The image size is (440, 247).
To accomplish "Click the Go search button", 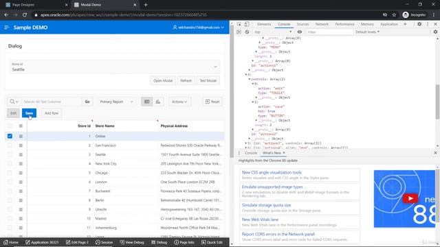I will (x=87, y=102).
